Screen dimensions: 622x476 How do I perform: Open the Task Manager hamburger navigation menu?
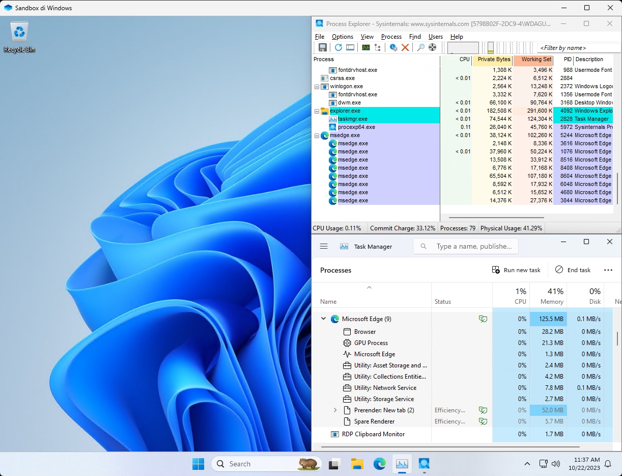pyautogui.click(x=324, y=246)
